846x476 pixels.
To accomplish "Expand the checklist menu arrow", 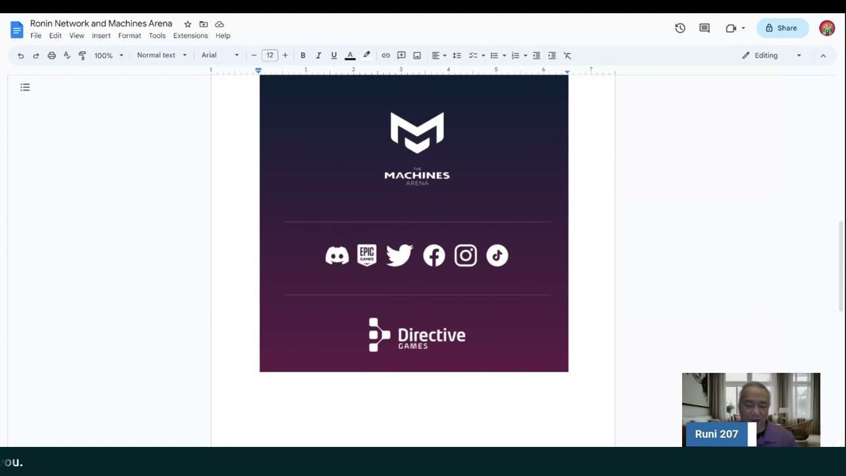I will click(483, 56).
